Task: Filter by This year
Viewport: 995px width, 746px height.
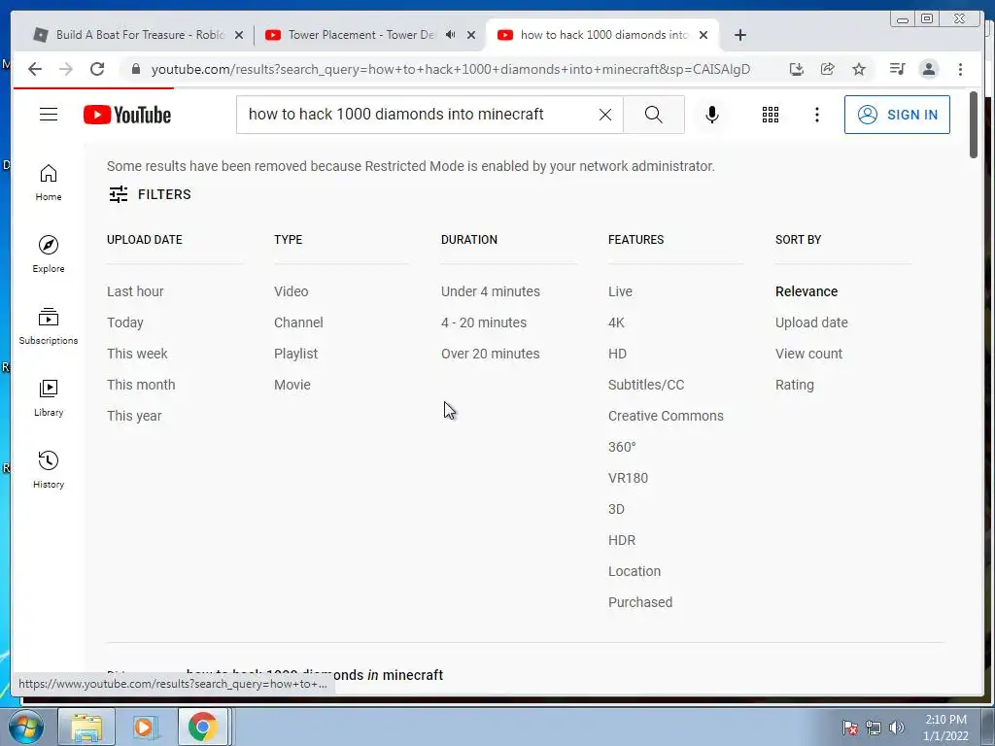Action: 134,416
